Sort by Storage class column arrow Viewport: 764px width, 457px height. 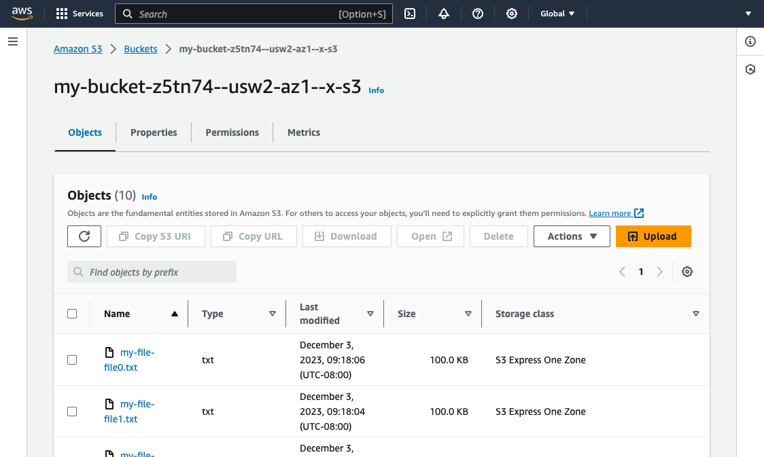tap(696, 314)
